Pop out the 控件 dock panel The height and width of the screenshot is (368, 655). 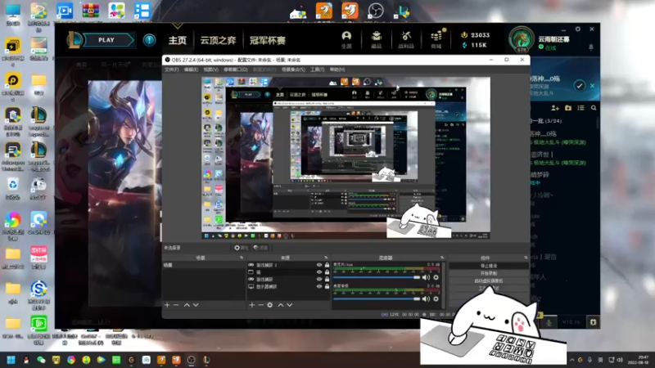point(526,258)
